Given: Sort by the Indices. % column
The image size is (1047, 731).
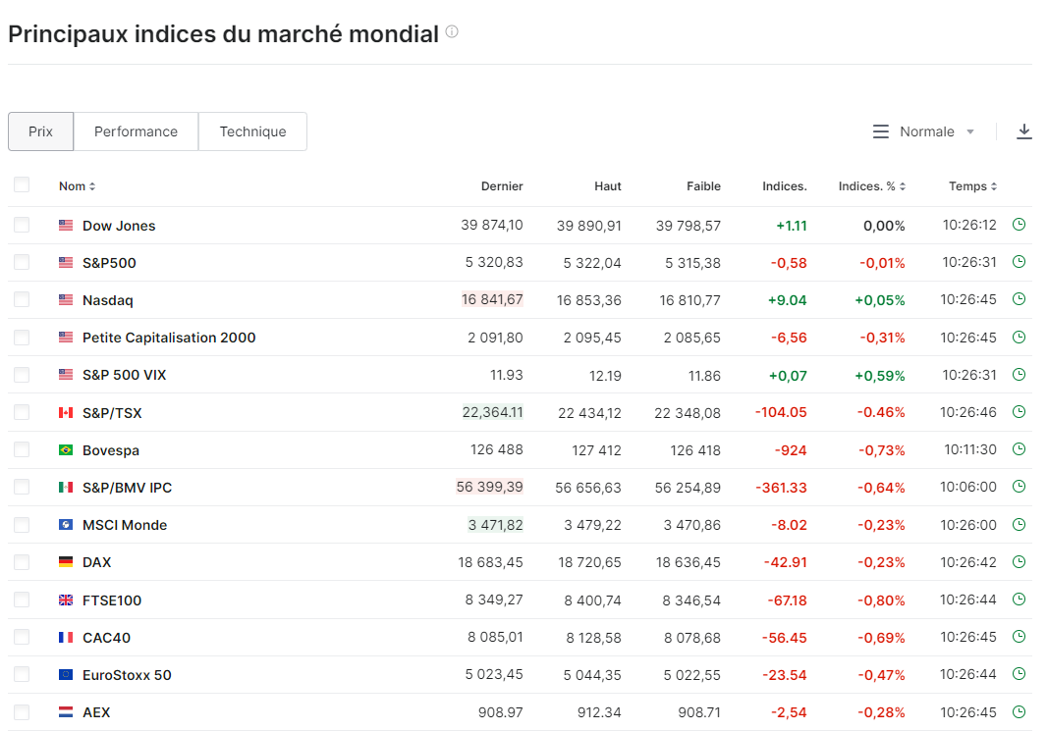Looking at the screenshot, I should pos(872,186).
